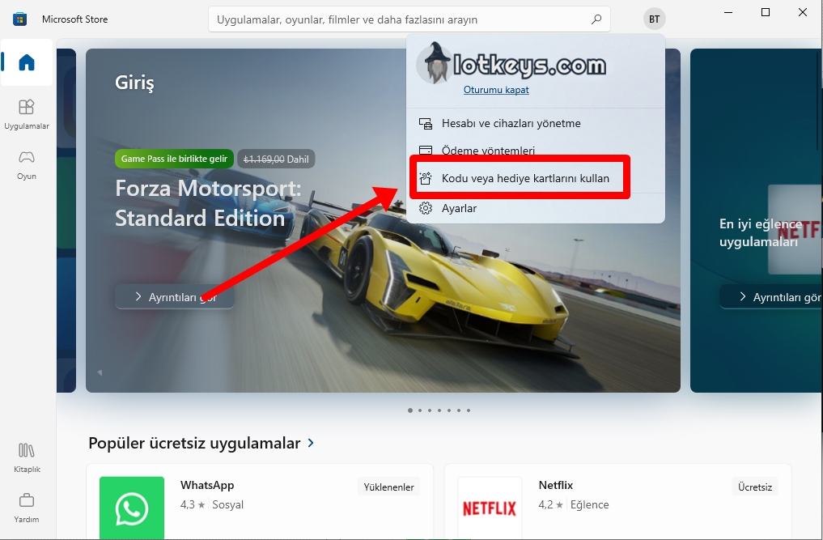Click the WhatsApp app name
823x540 pixels.
click(x=207, y=485)
